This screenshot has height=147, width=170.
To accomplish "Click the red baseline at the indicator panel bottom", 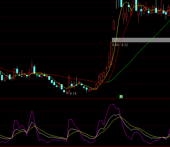I will (x=85, y=146).
